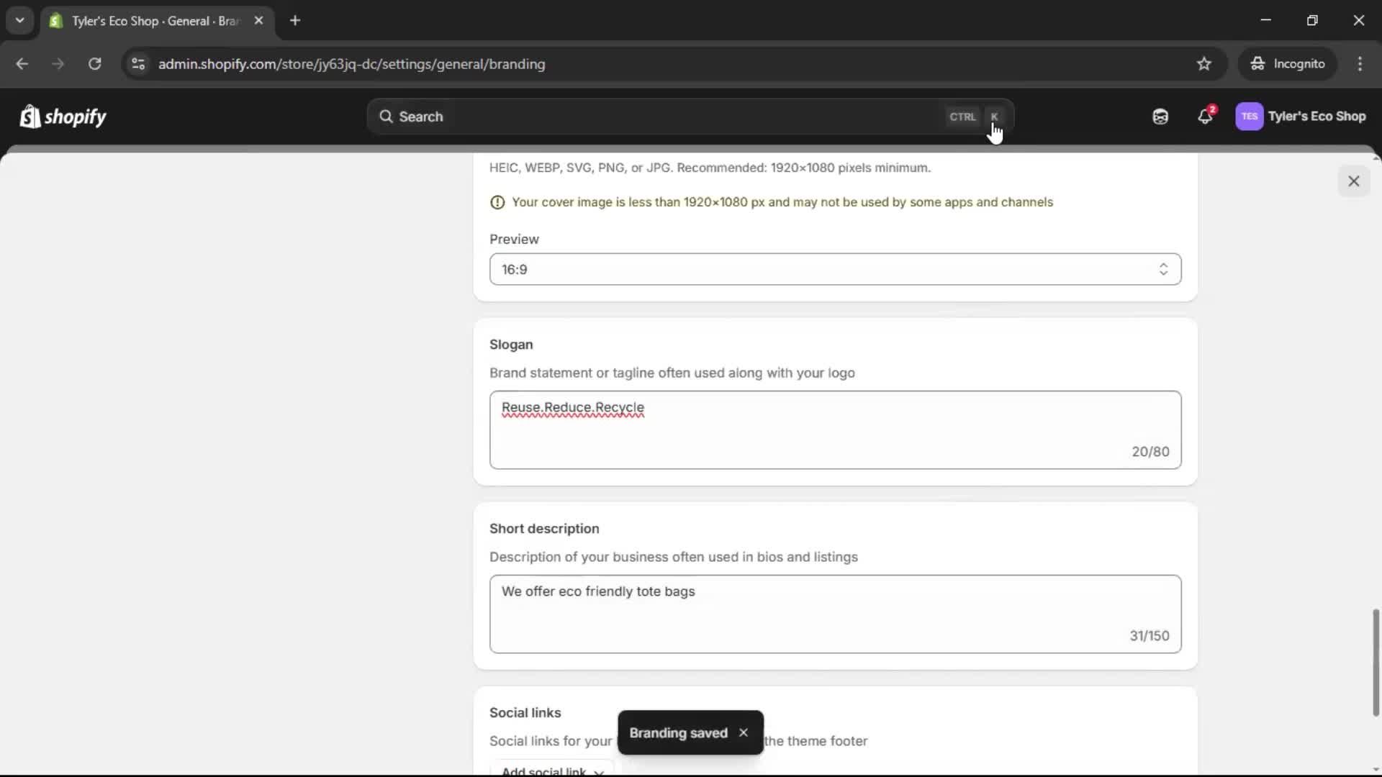The height and width of the screenshot is (777, 1382).
Task: Open a new browser tab
Action: click(x=295, y=20)
